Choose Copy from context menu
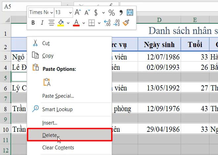Screen dimensions: 218x155 point(69,56)
